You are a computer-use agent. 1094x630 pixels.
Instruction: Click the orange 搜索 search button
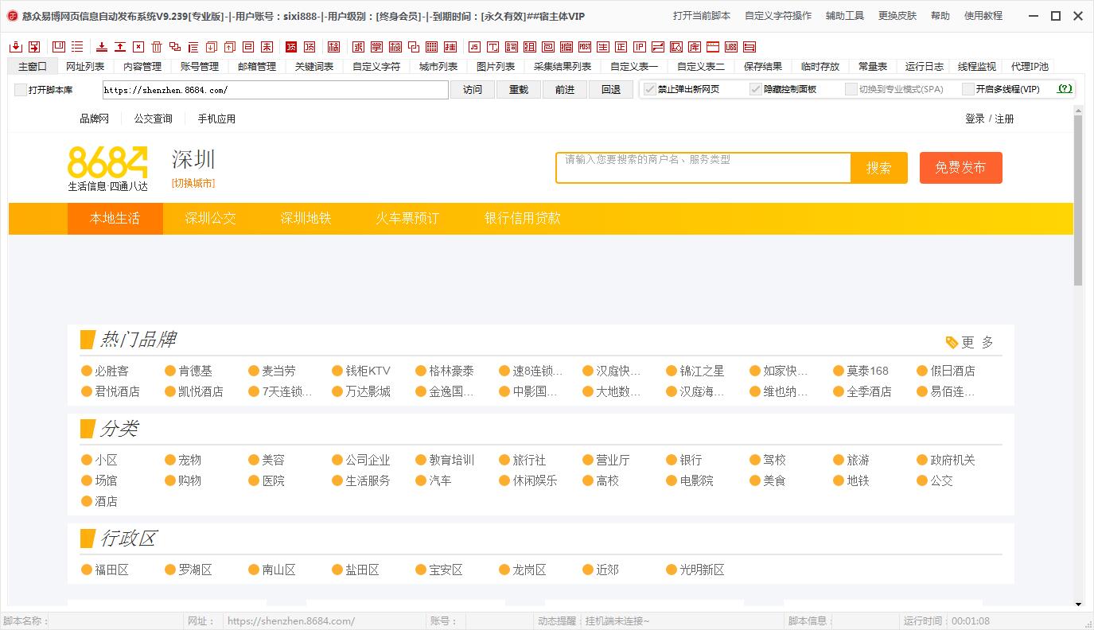click(879, 168)
